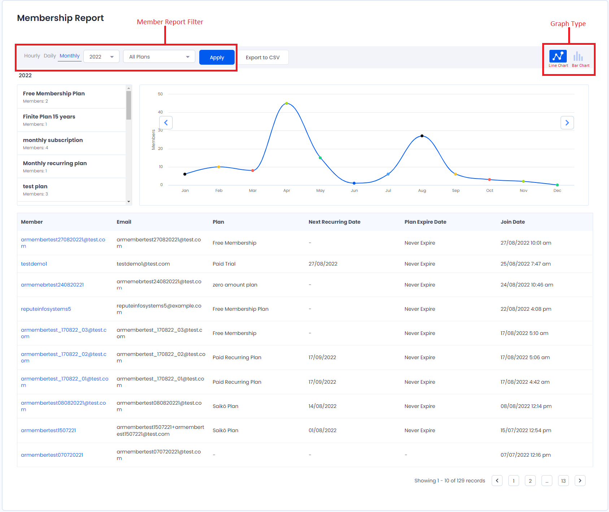Image resolution: width=609 pixels, height=512 pixels.
Task: Click the October data point
Action: [490, 180]
